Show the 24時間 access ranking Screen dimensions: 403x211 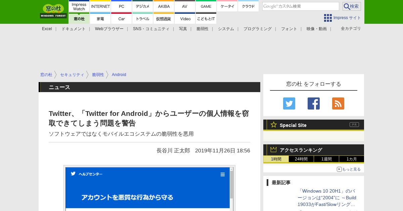(x=301, y=159)
